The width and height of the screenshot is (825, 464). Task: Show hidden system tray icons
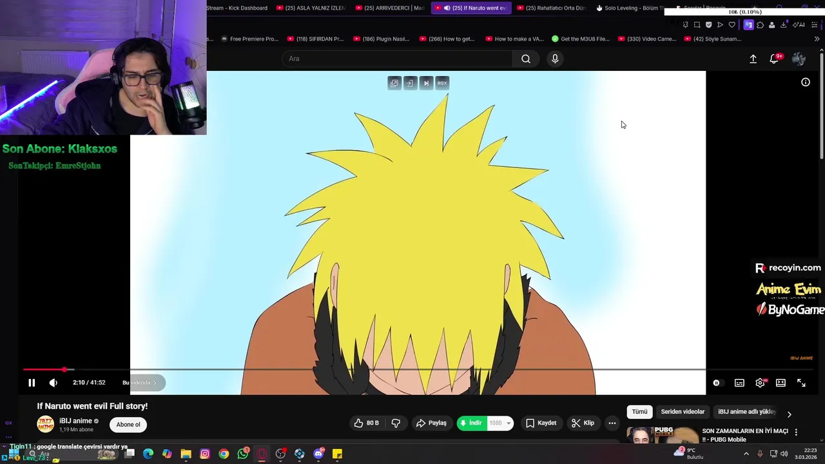point(746,454)
